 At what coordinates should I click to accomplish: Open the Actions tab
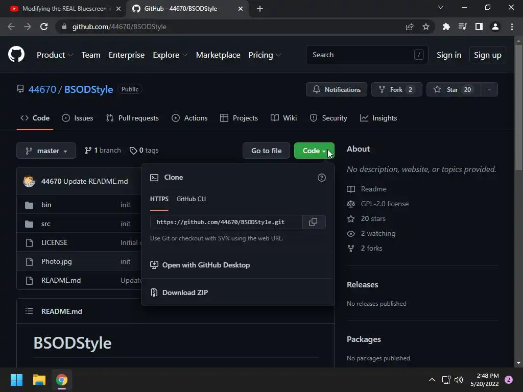tap(189, 118)
